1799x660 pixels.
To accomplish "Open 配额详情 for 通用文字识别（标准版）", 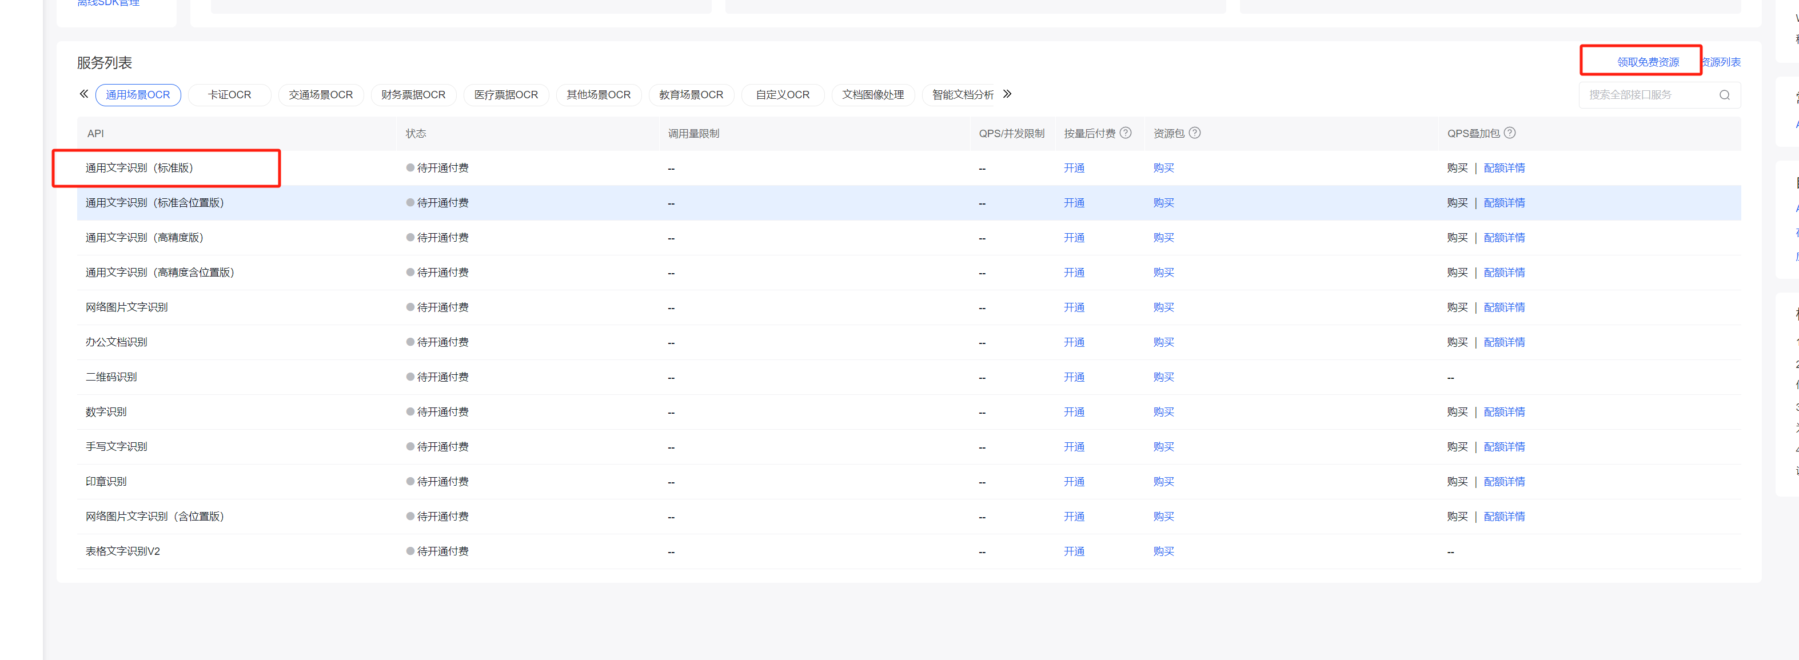I will pyautogui.click(x=1504, y=169).
